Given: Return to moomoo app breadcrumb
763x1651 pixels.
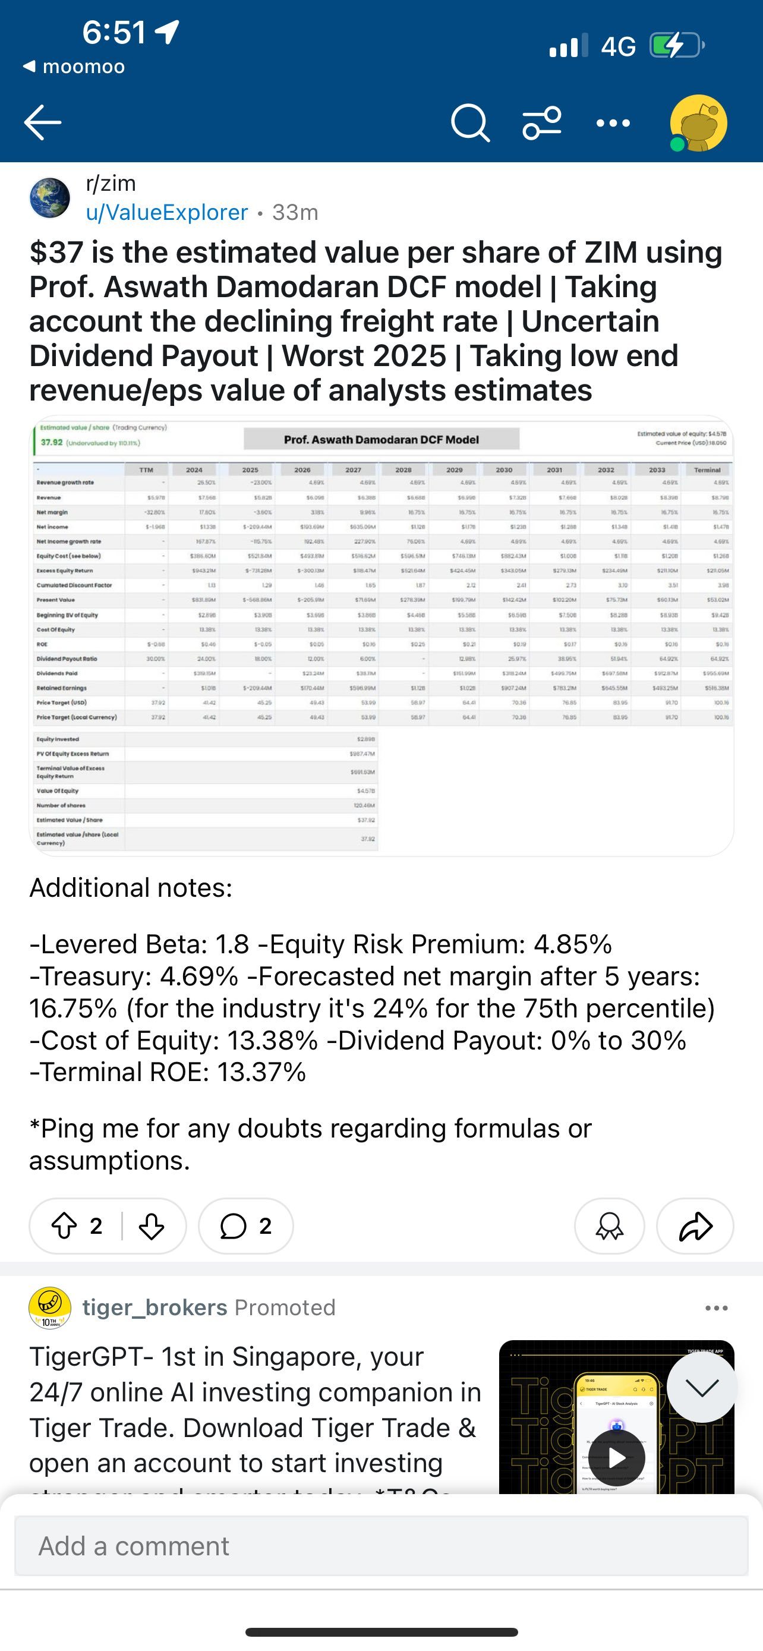Looking at the screenshot, I should point(74,67).
